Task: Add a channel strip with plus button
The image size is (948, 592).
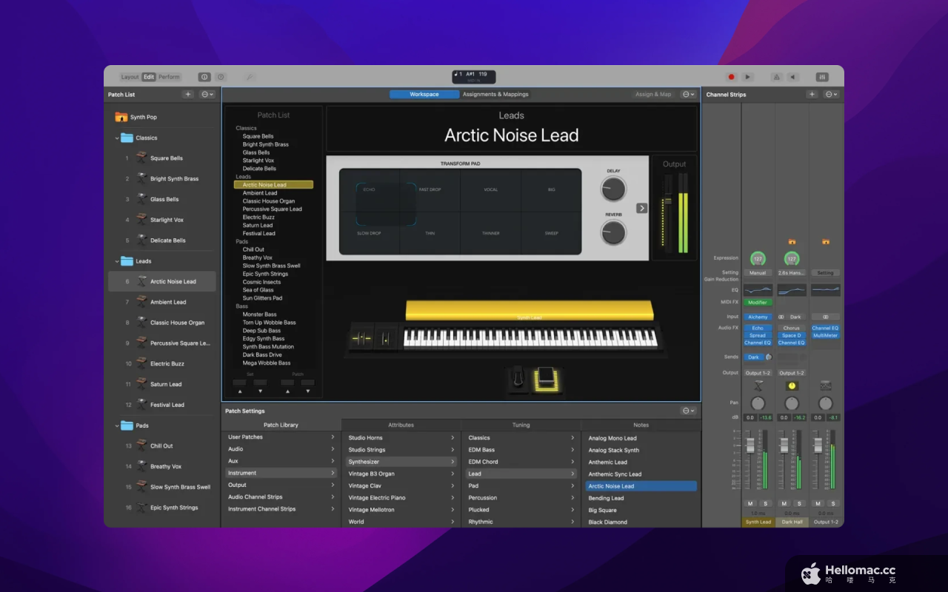Action: pyautogui.click(x=812, y=95)
